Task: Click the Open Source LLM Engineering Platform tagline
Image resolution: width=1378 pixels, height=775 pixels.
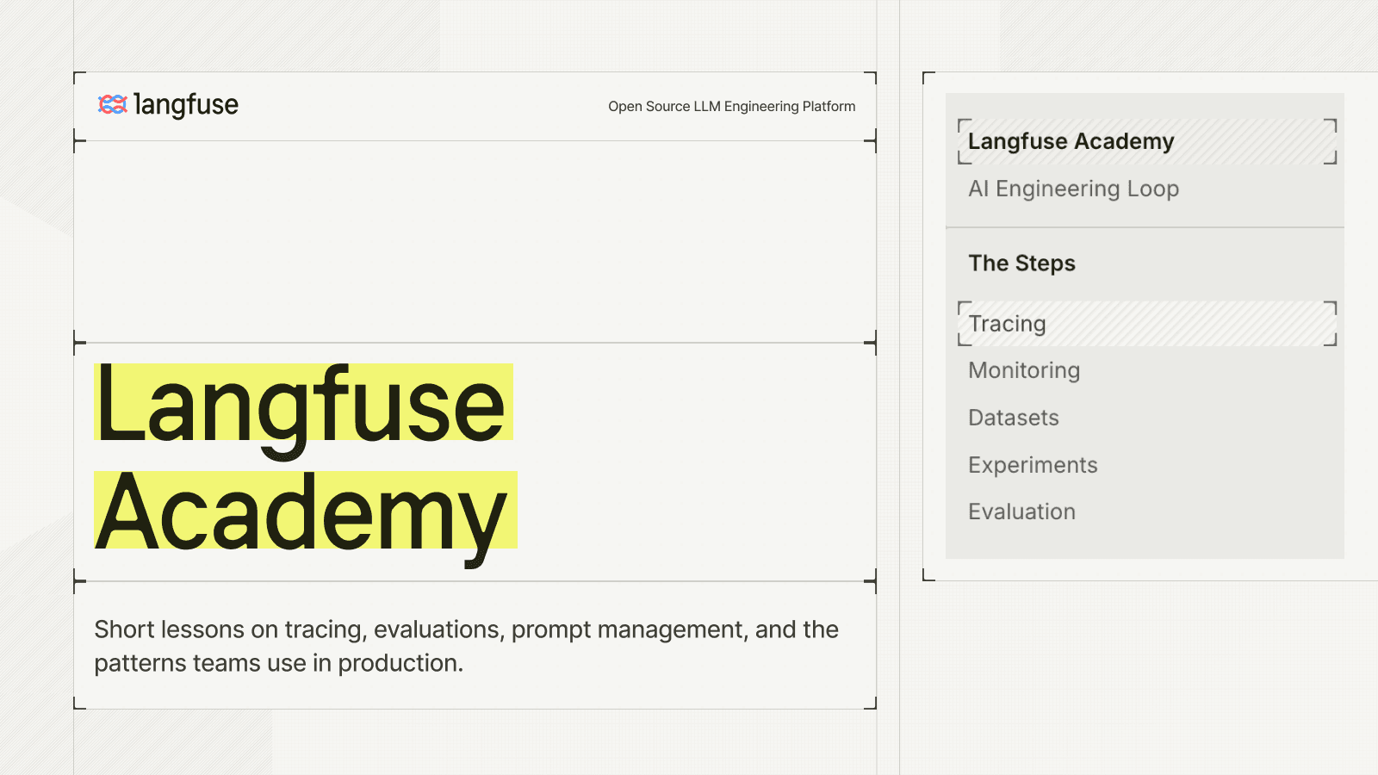Action: [x=732, y=106]
